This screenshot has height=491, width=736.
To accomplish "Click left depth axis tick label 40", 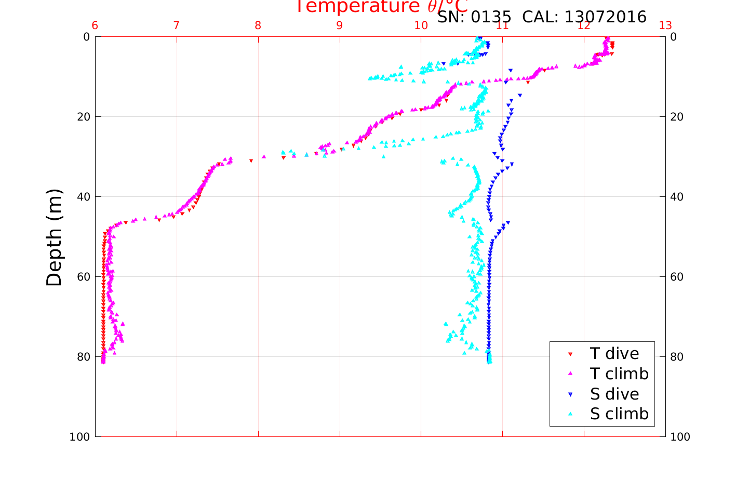I will pos(83,197).
